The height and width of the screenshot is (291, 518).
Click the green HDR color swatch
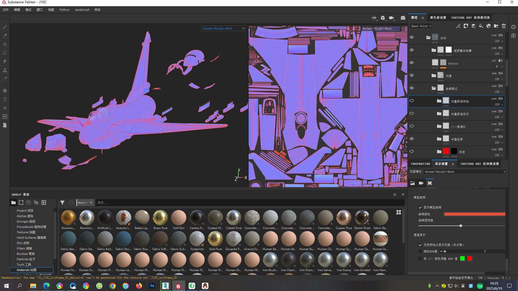pos(462,259)
